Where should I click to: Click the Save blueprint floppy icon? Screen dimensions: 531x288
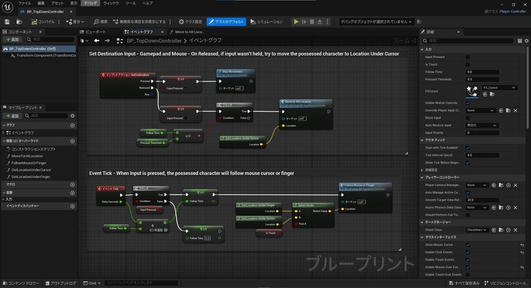[7, 22]
